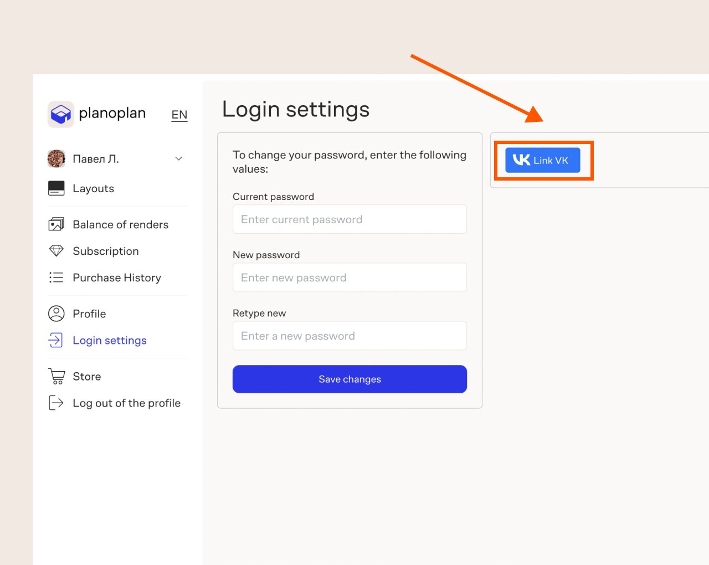
Task: Click the log out door icon
Action: pos(56,403)
